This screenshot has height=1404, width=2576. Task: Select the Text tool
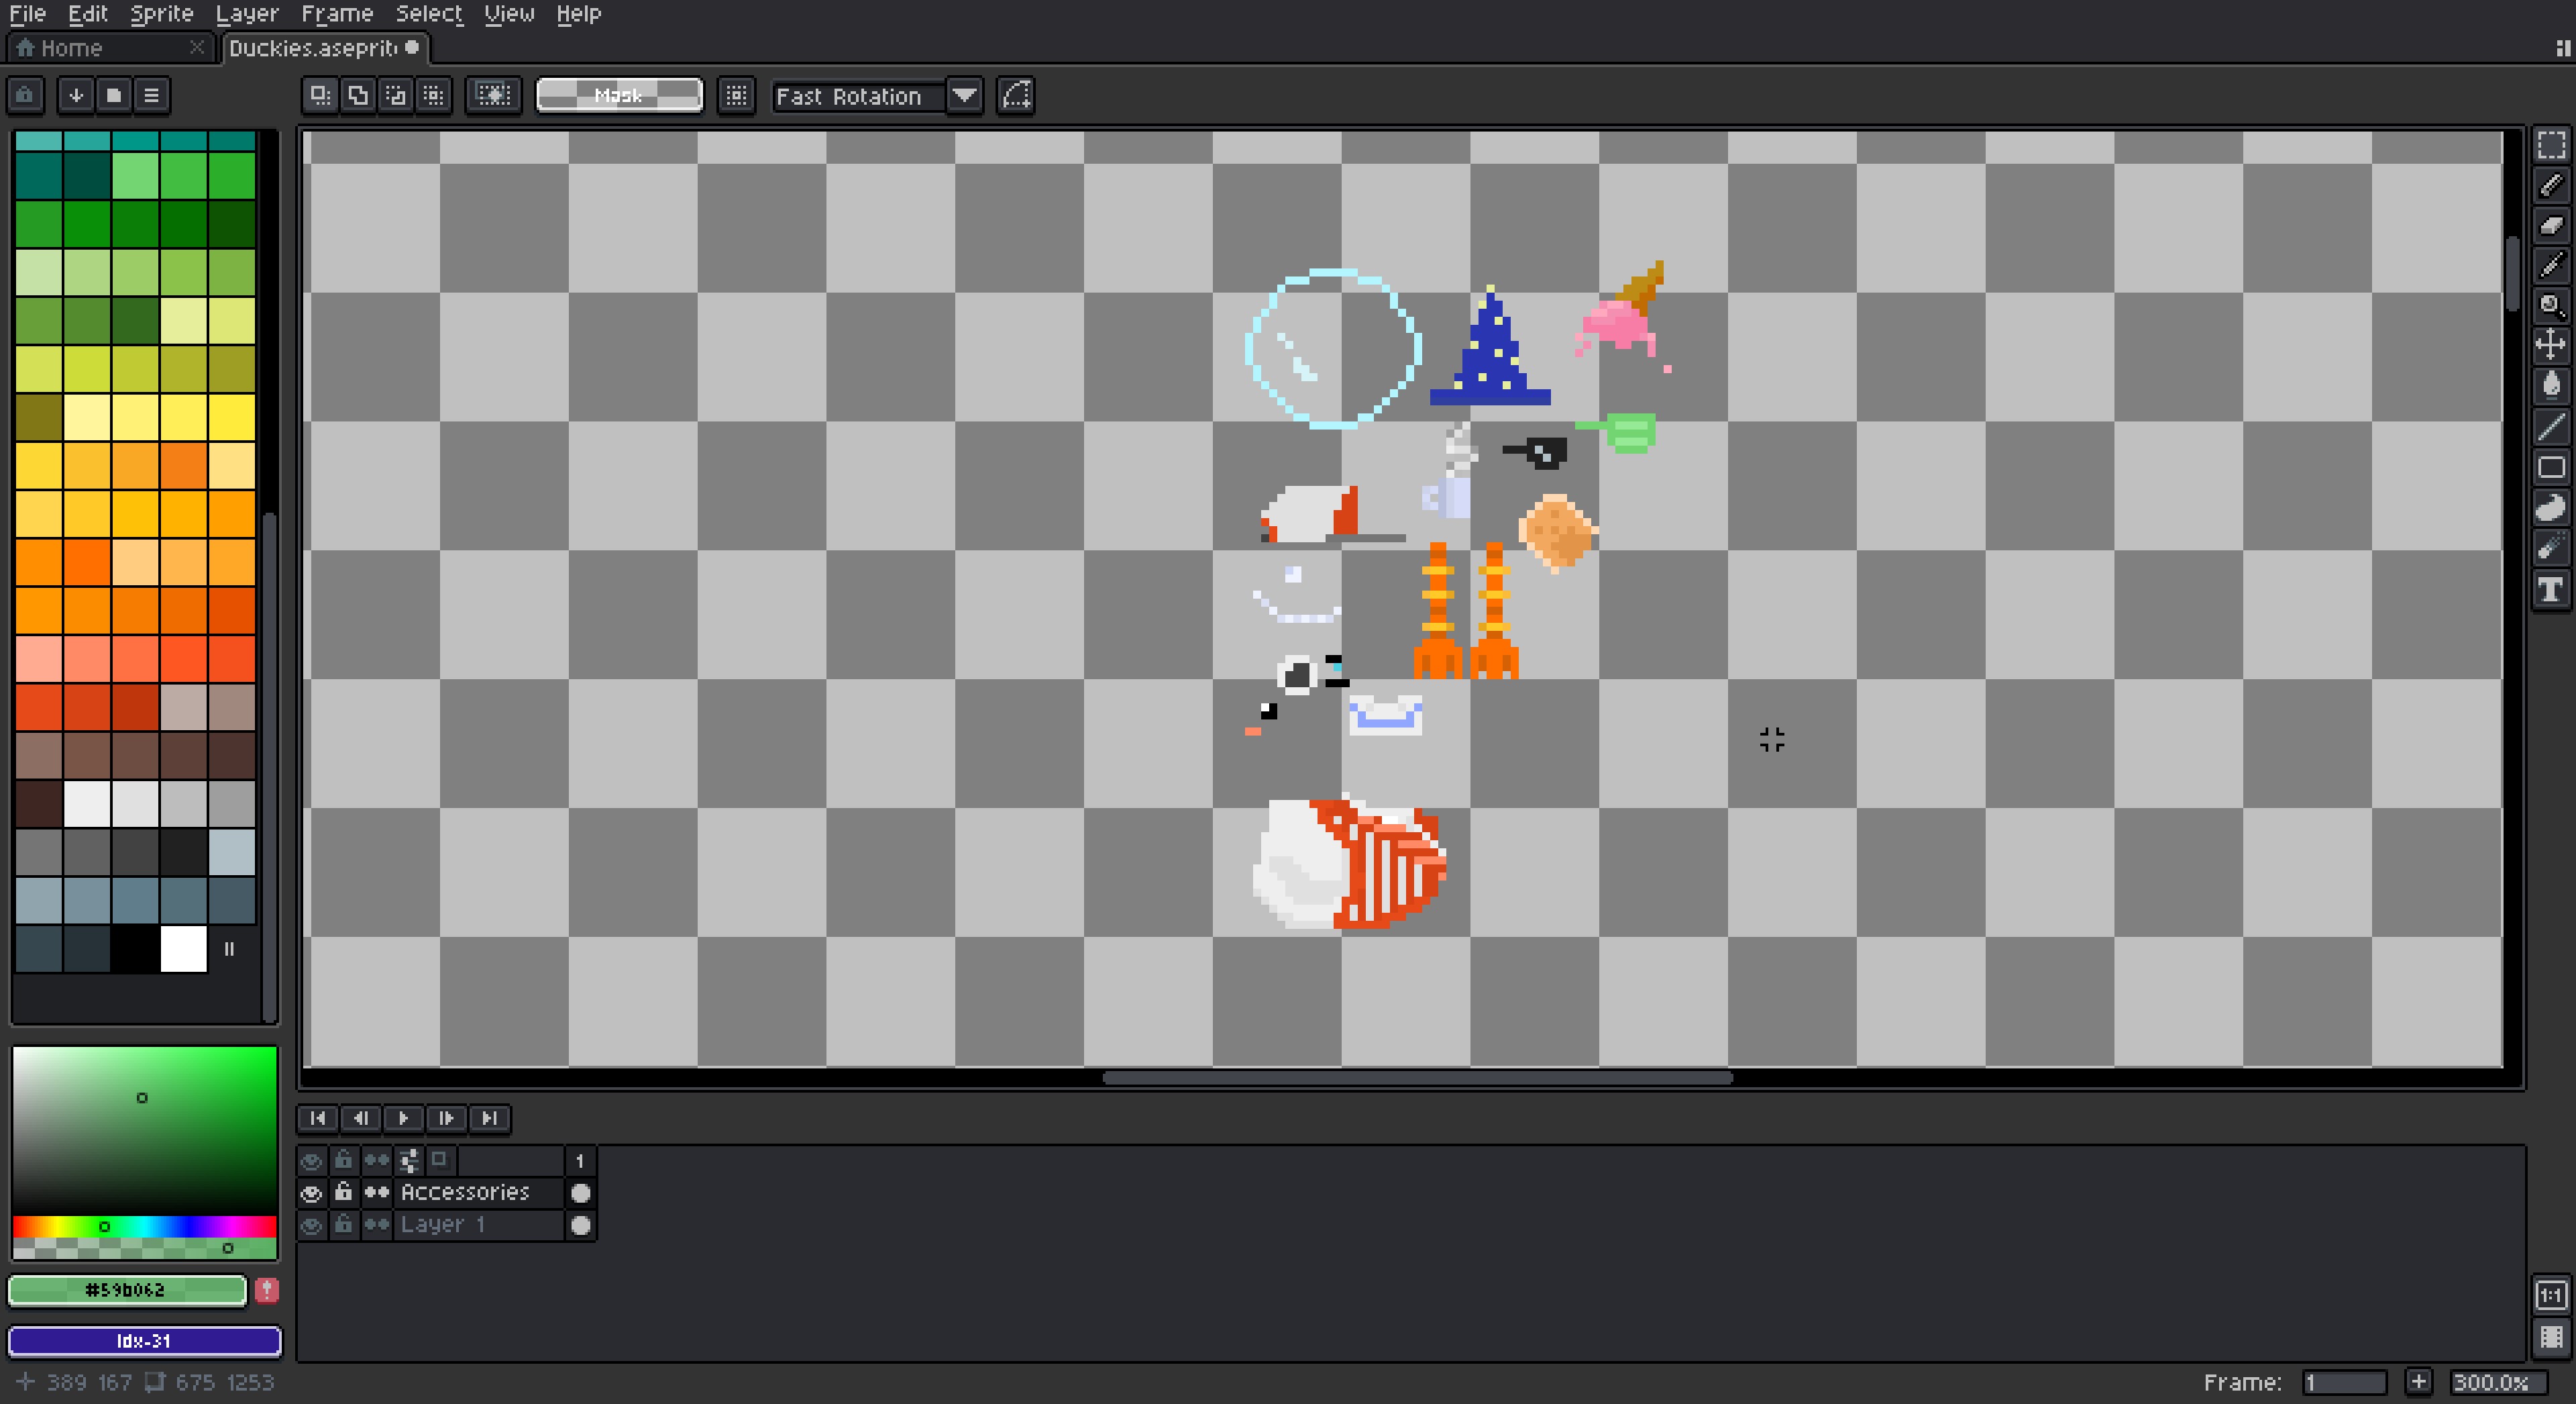2551,589
